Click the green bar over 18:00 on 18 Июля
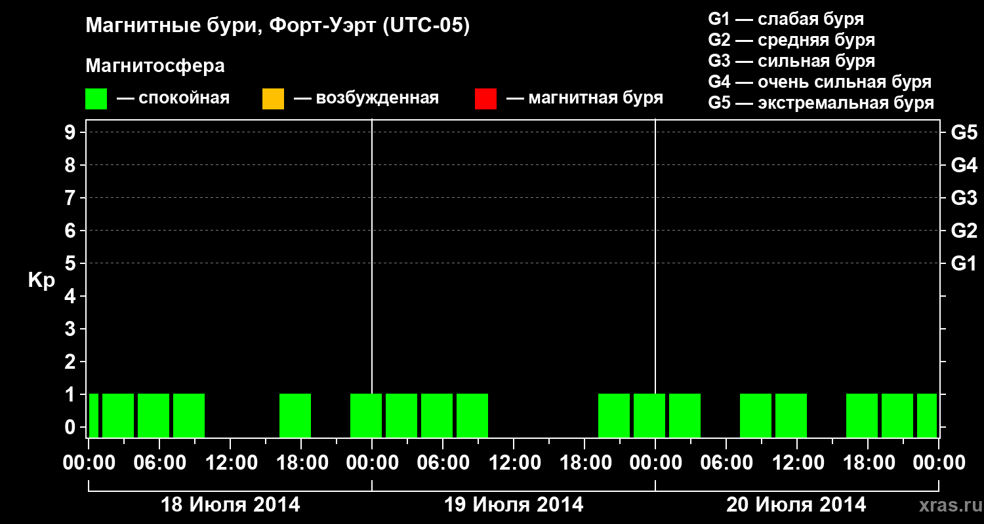Screen dimensions: 984x524 [x=295, y=415]
